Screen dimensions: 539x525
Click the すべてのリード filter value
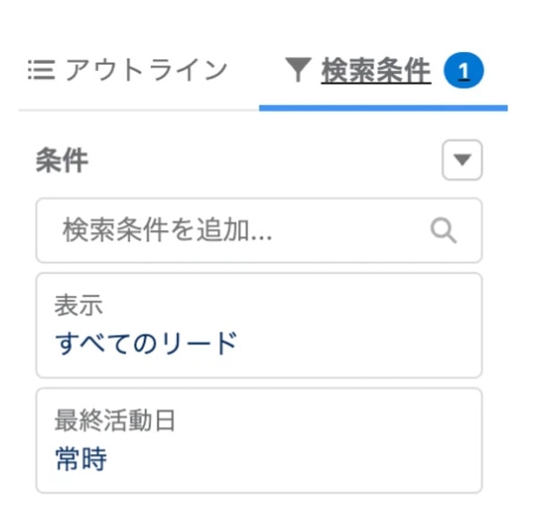(x=146, y=343)
